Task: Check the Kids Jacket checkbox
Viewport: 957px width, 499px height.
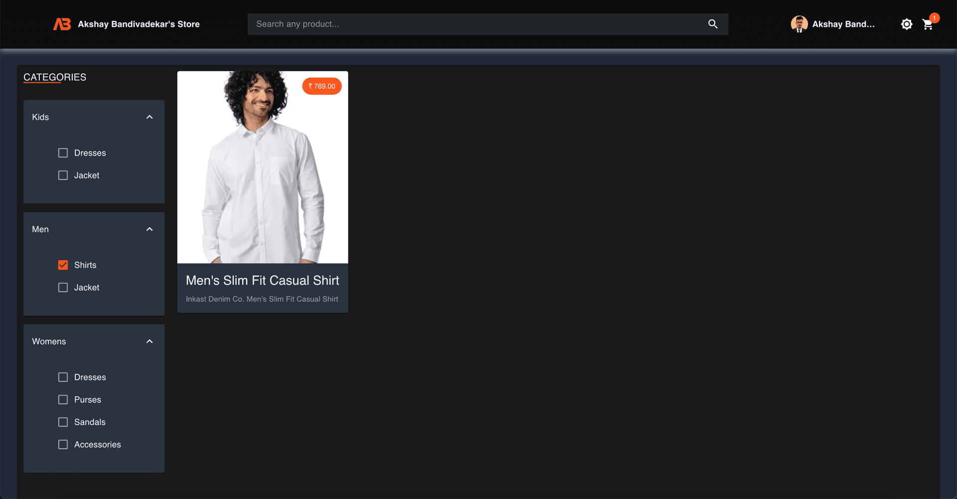Action: tap(63, 175)
